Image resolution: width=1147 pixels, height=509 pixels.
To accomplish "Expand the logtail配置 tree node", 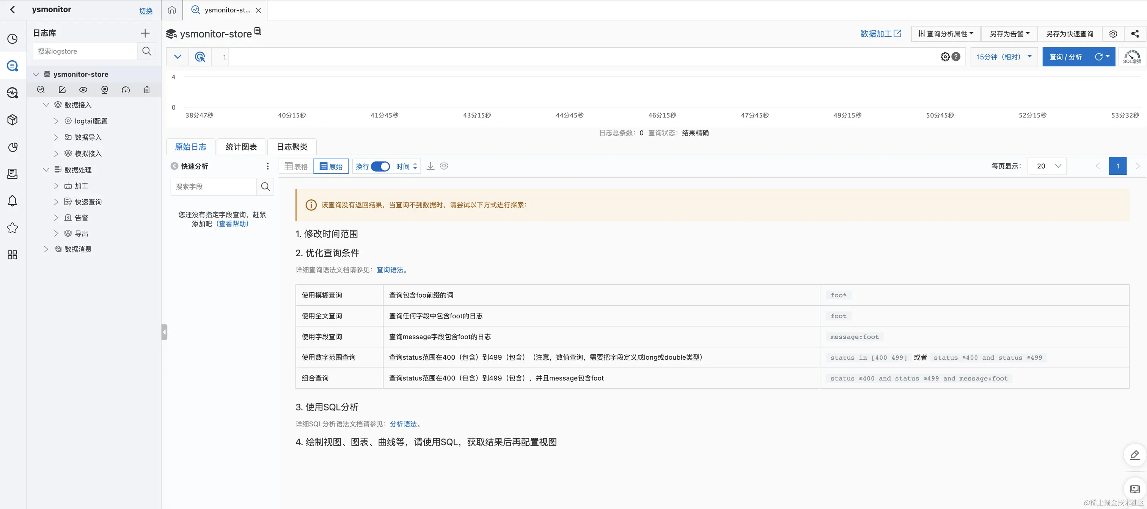I will tap(56, 121).
